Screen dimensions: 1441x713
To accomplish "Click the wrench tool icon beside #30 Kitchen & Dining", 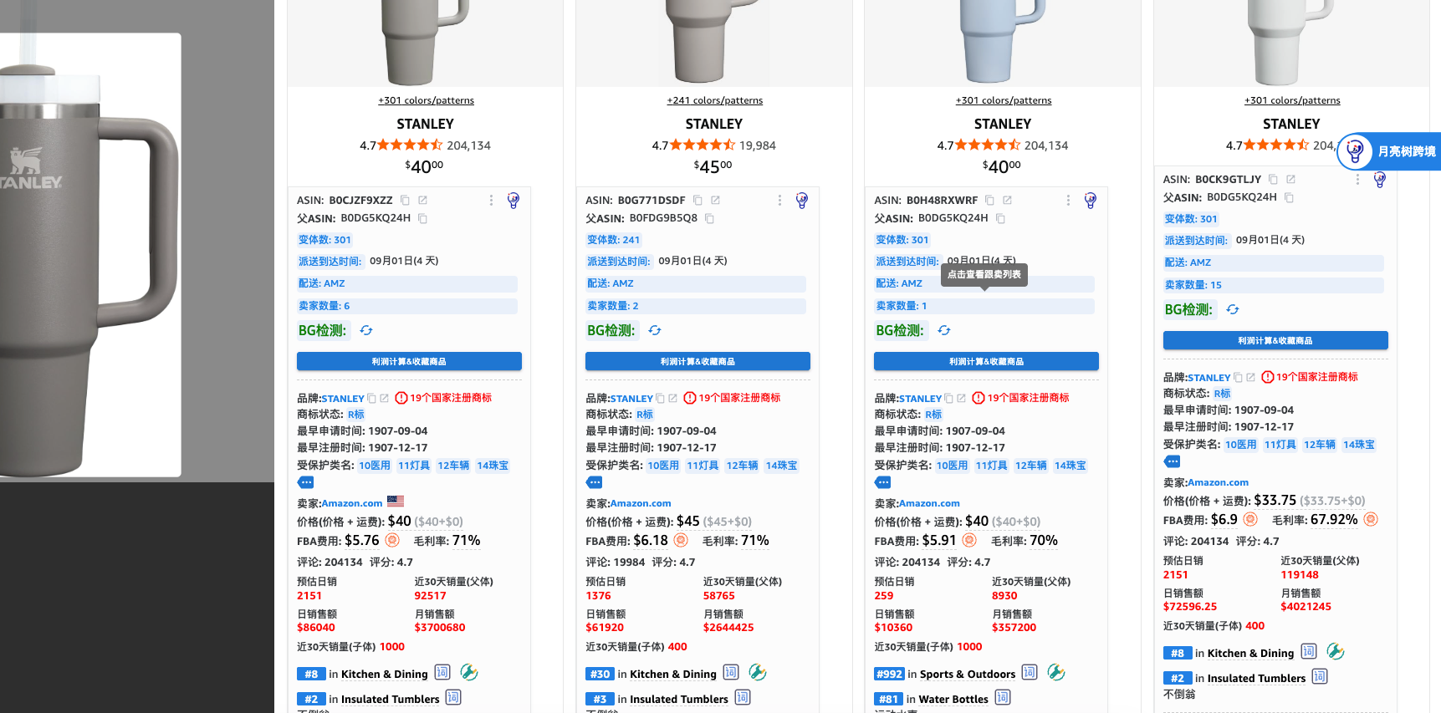I will [758, 672].
